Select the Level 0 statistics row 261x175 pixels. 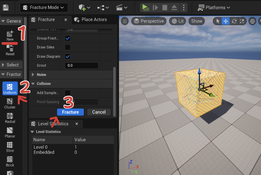click(73, 147)
